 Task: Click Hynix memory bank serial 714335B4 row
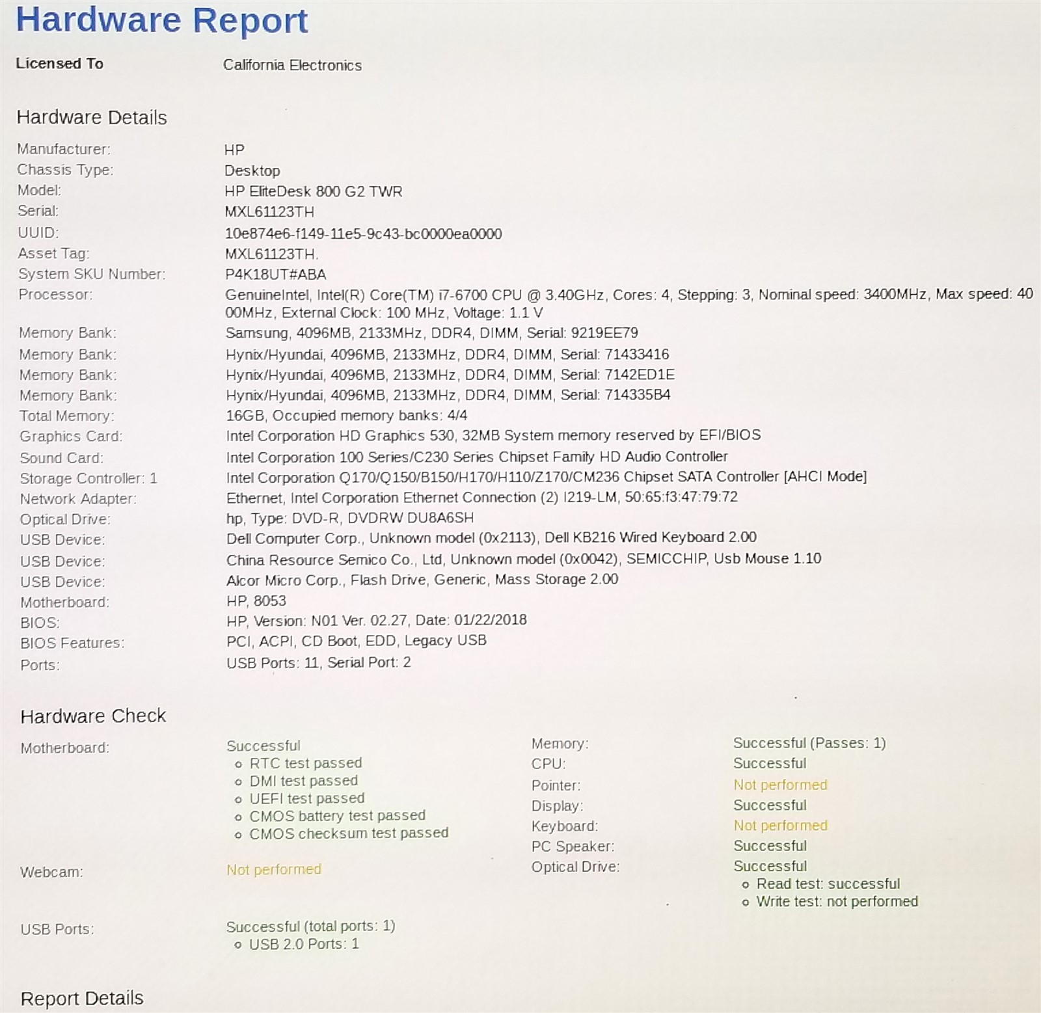[x=448, y=395]
